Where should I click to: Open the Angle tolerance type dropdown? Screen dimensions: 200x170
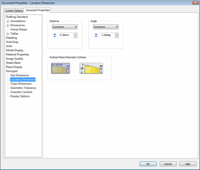[x=106, y=27]
